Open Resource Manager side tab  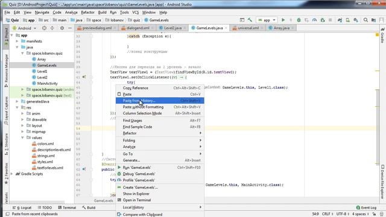[7, 71]
